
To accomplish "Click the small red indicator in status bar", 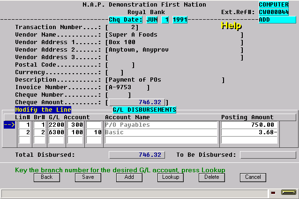I will tap(273, 193).
